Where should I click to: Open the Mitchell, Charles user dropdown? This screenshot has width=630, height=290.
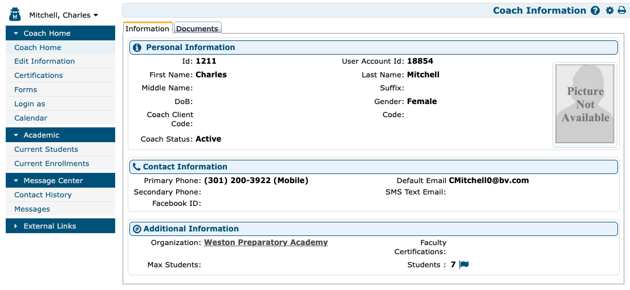[x=63, y=15]
